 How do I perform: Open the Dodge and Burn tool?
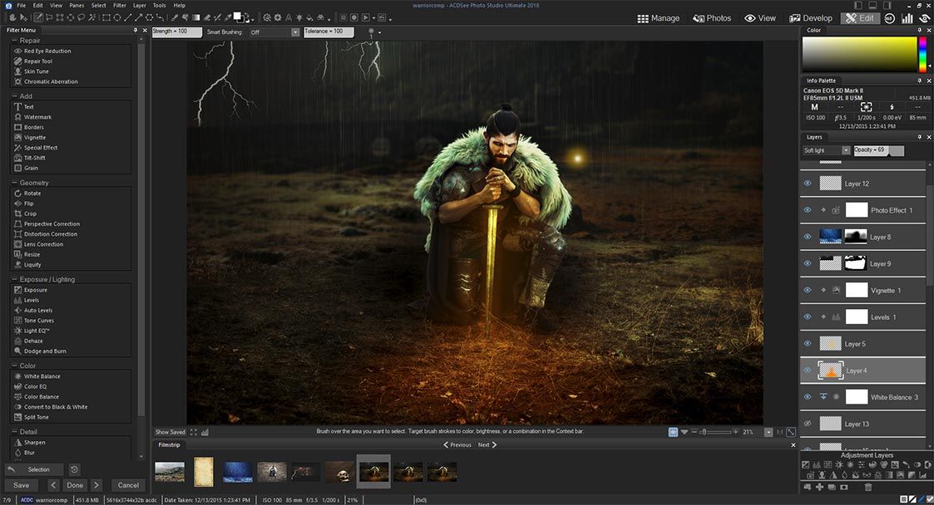[44, 351]
